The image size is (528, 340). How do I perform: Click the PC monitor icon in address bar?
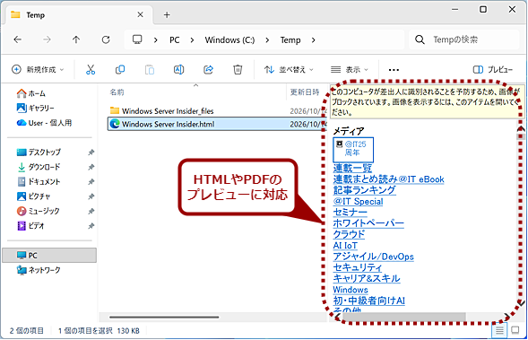(137, 39)
